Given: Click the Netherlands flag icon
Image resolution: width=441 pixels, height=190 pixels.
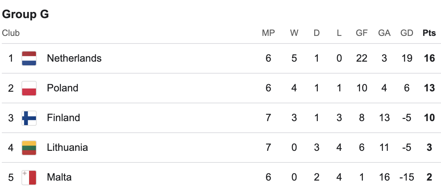Looking at the screenshot, I should [x=29, y=58].
